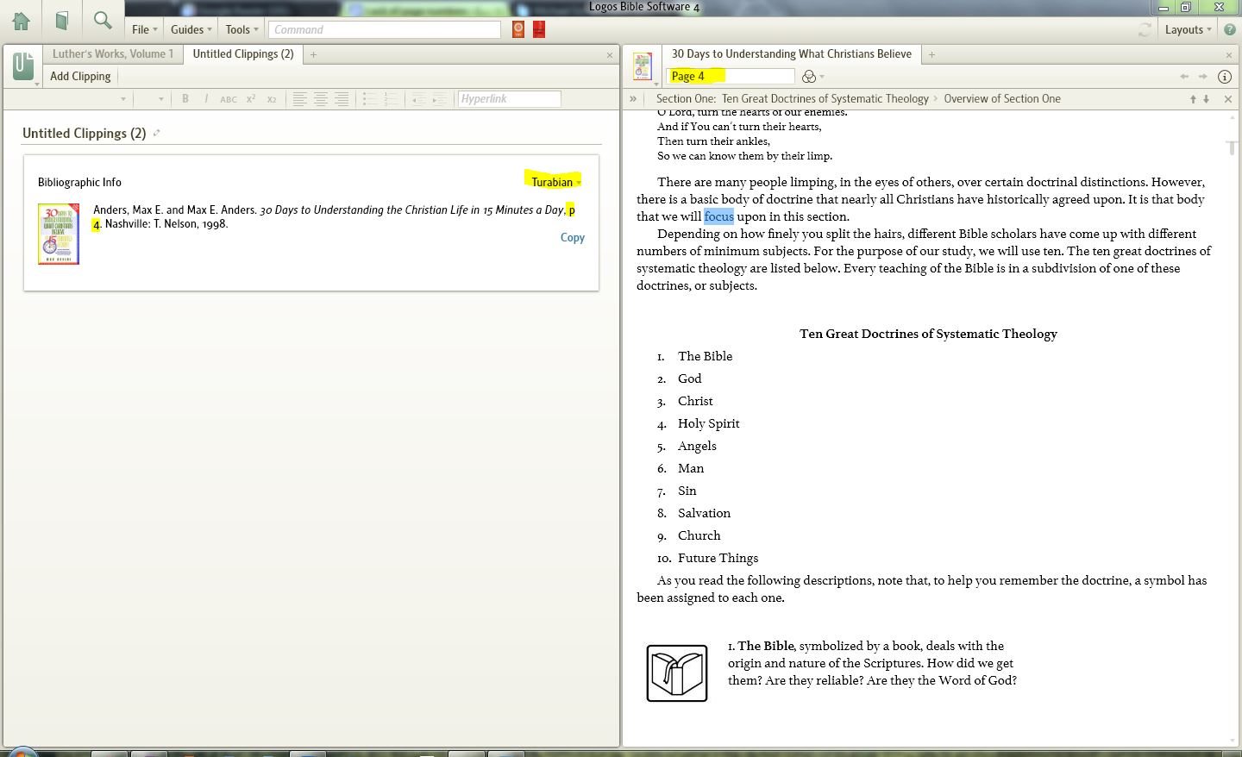
Task: Open the Tools menu
Action: (x=241, y=29)
